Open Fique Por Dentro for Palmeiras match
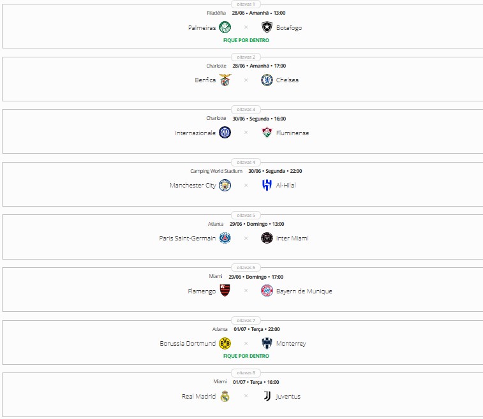Screen dimensions: 483x419 tap(246, 40)
